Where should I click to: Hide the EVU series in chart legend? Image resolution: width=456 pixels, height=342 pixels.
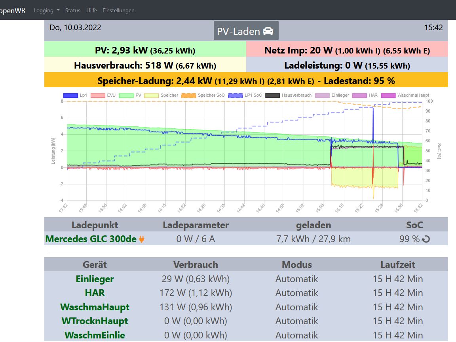pyautogui.click(x=98, y=96)
